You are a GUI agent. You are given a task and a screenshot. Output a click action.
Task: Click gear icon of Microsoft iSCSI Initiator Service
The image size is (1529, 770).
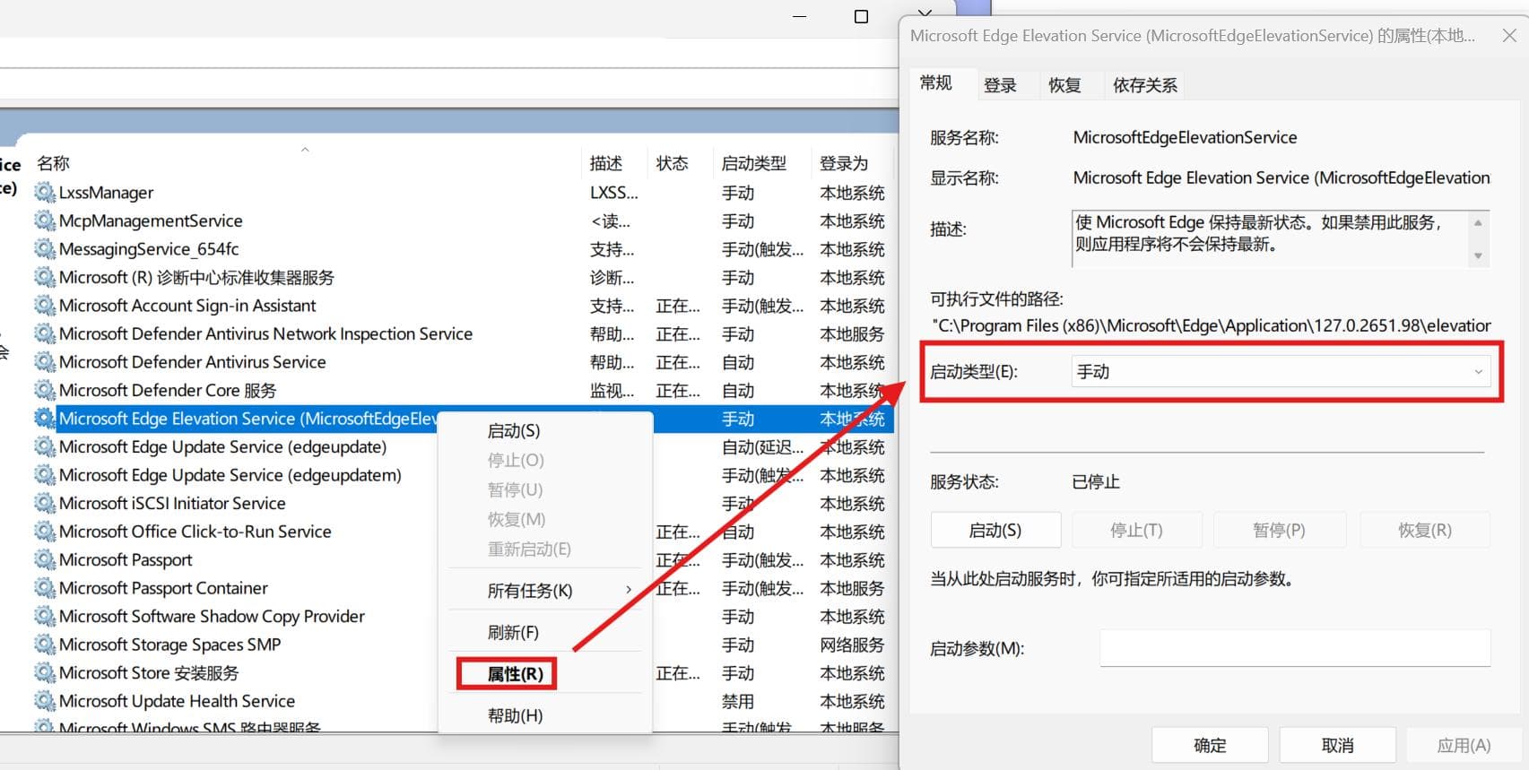[45, 503]
